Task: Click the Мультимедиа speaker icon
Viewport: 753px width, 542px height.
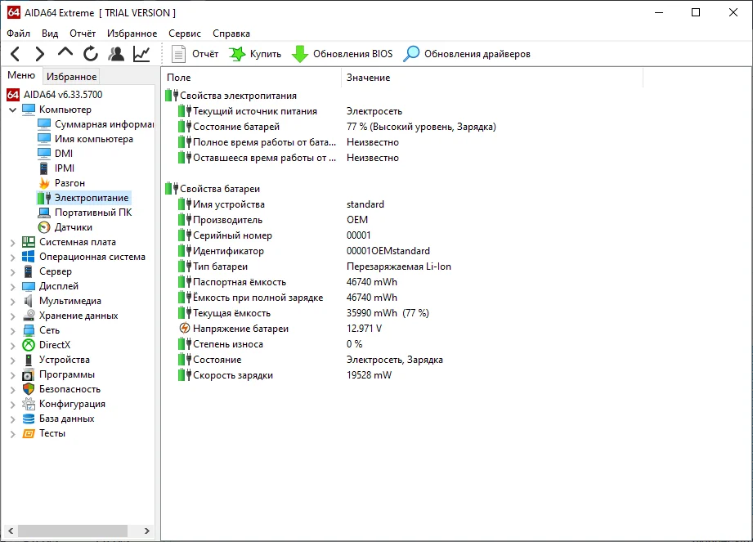Action: (29, 301)
